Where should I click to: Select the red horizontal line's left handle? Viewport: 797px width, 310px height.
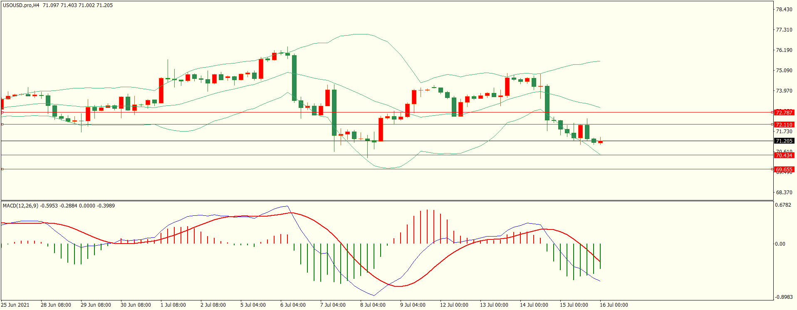tap(2, 112)
